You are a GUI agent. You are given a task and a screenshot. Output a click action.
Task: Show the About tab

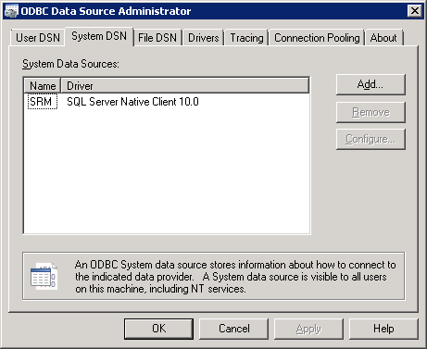pos(383,38)
